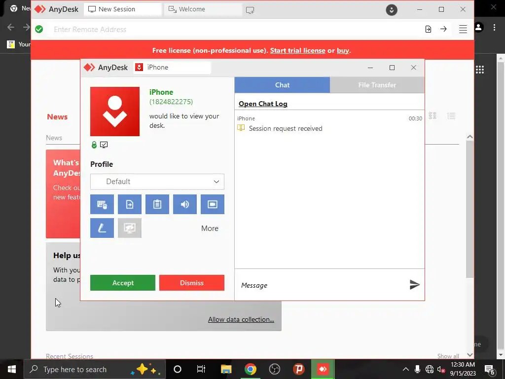Screen dimensions: 505x379
Task: Click More to show additional permissions
Action: tap(210, 228)
